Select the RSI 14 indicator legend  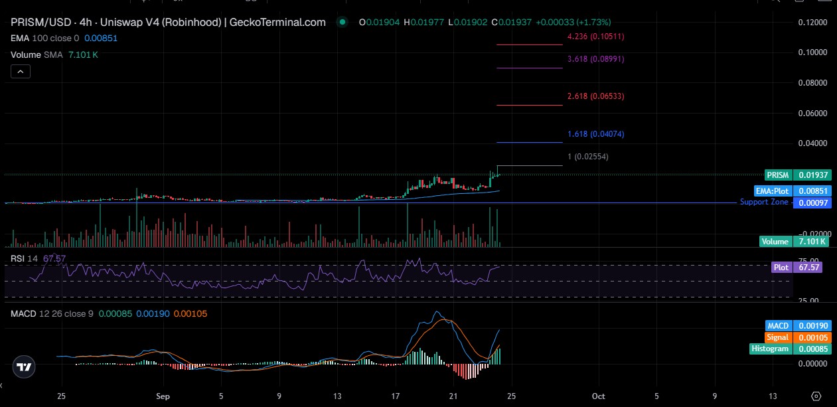(25, 258)
